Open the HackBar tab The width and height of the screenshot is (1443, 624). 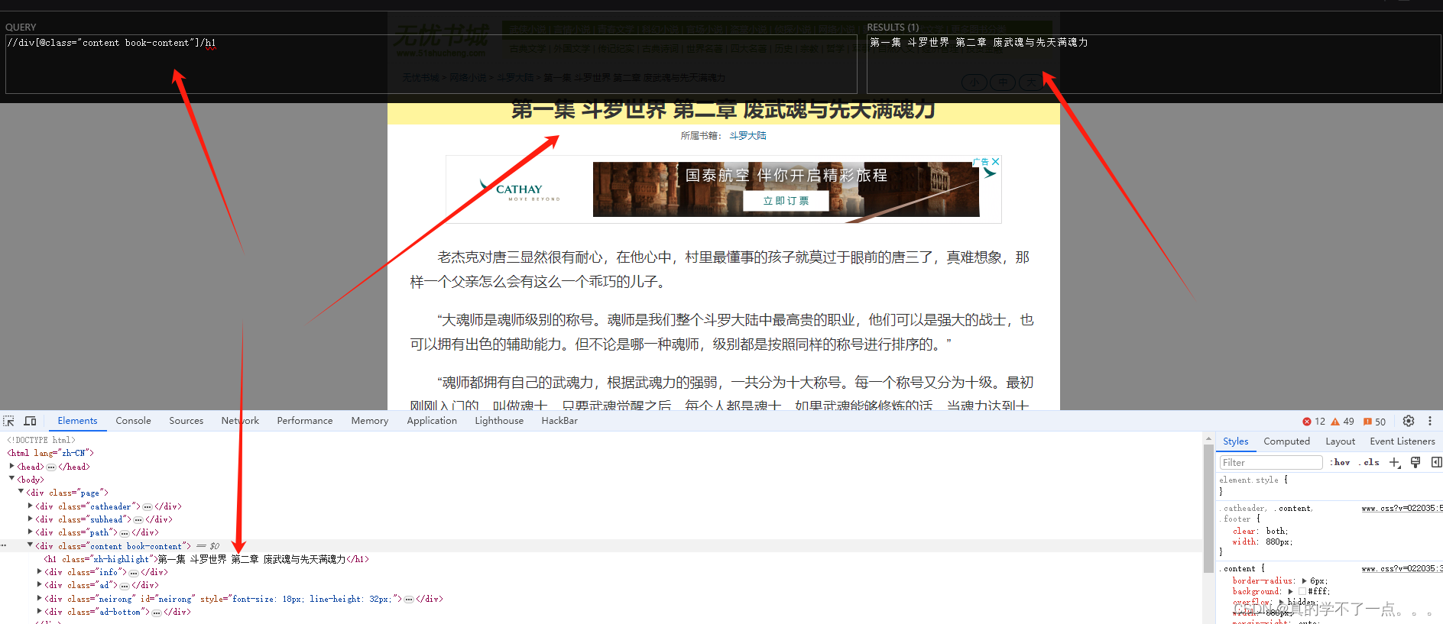[x=559, y=421]
